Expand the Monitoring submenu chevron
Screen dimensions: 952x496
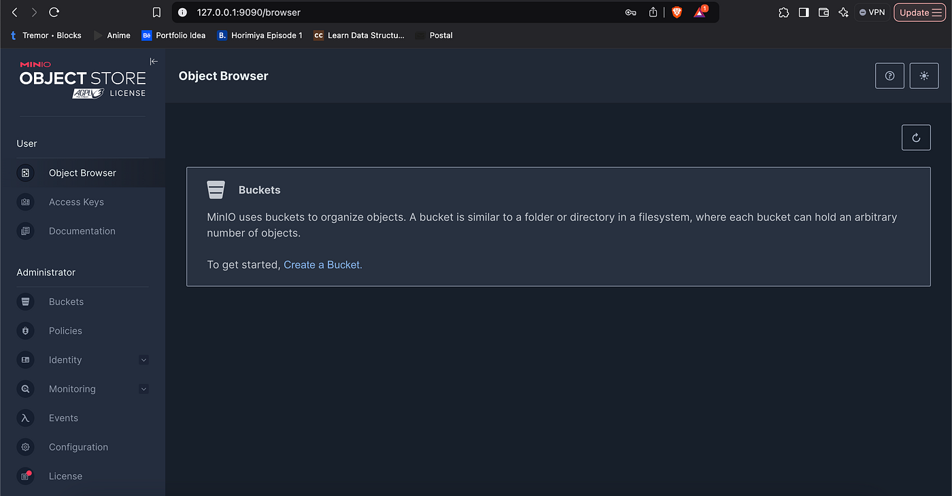(x=143, y=389)
